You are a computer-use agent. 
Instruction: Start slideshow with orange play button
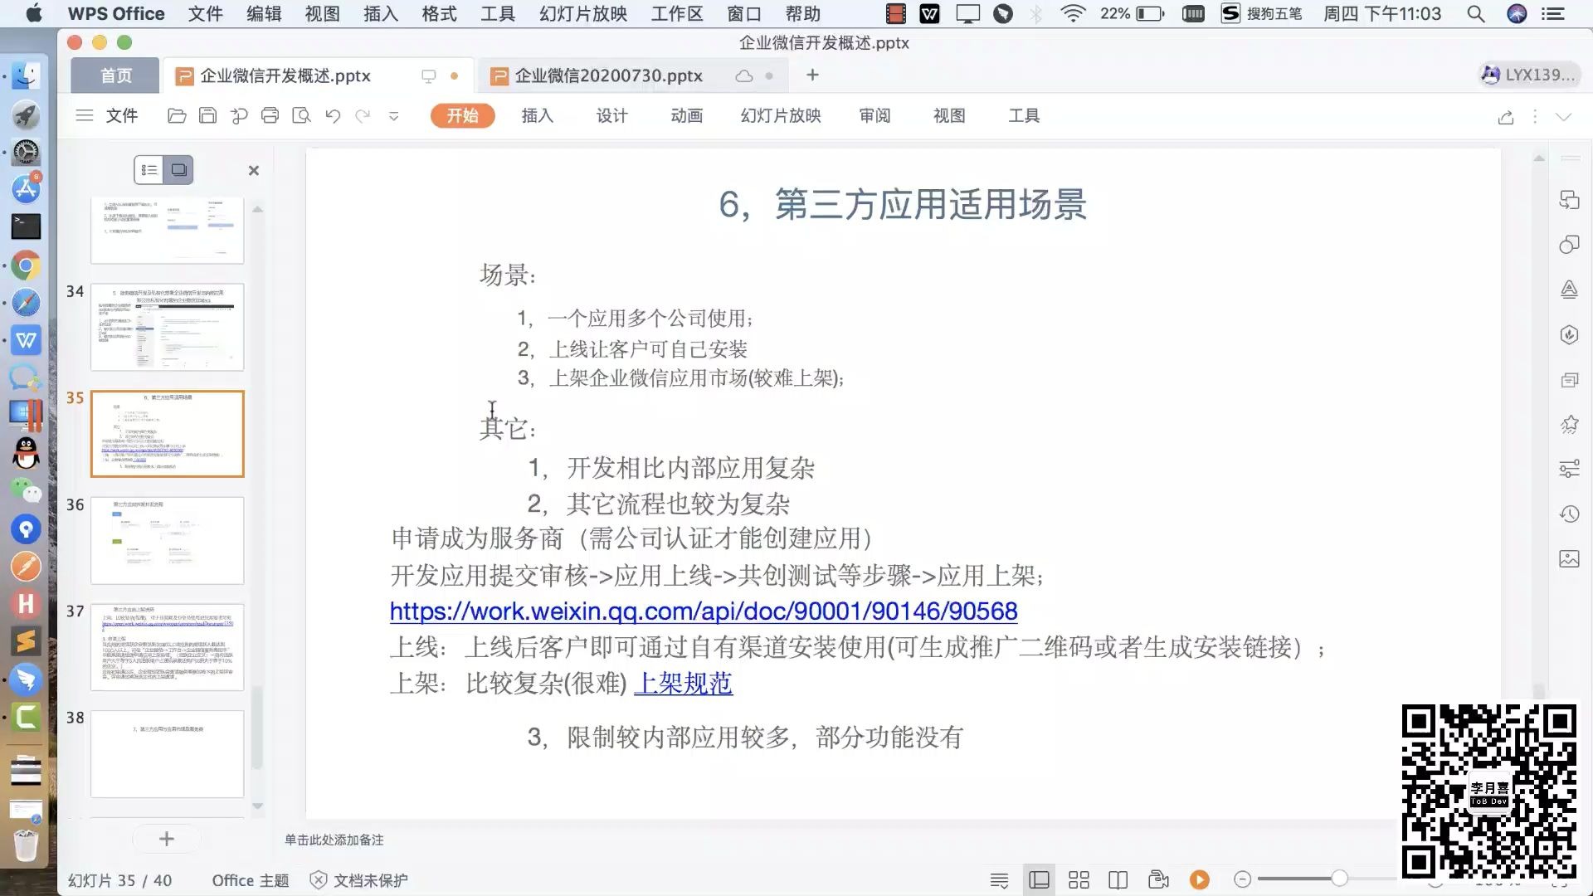(1199, 879)
